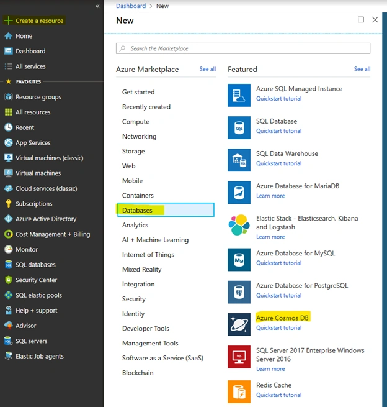Click the SQL Data Warehouse tile icon
387x407 pixels.
pos(239,160)
